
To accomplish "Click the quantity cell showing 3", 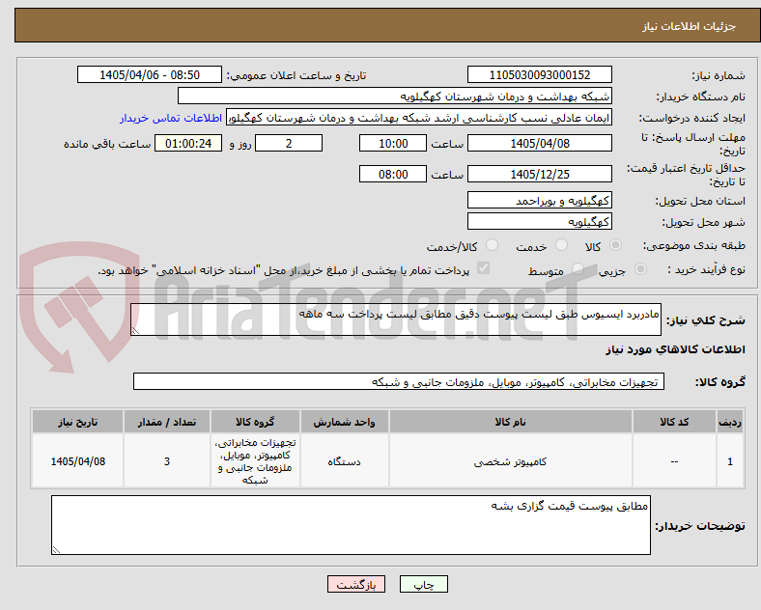I will pos(166,461).
